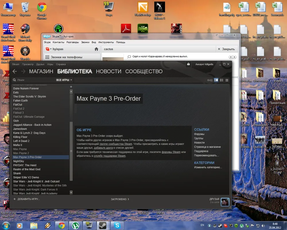
Task: Click the Steam inbox envelope icon
Action: click(188, 64)
